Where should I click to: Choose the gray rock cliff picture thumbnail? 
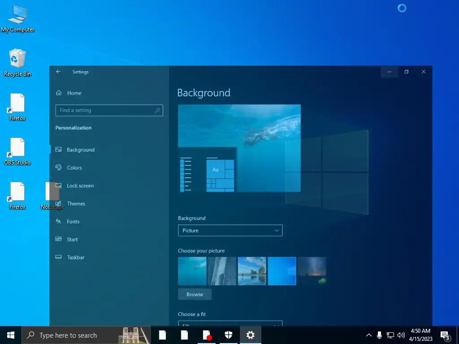click(222, 271)
